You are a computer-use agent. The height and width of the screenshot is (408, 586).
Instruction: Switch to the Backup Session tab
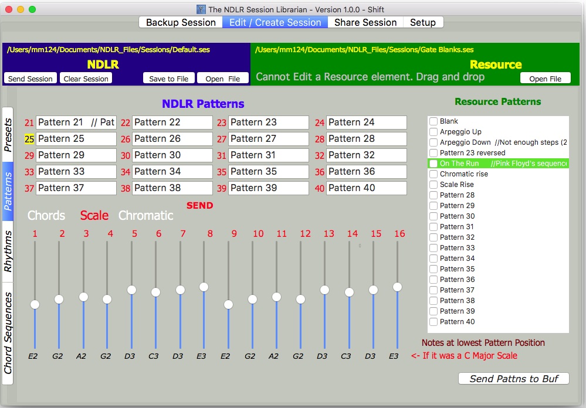[181, 22]
